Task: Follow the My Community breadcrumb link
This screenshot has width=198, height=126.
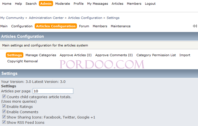Action: 12,18
